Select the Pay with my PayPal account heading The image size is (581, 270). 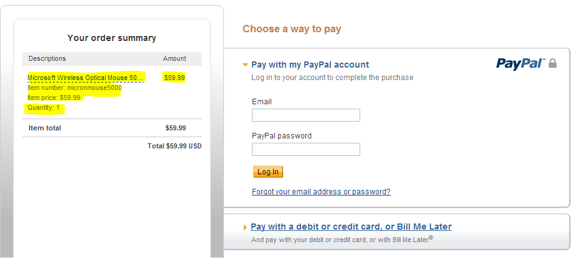(310, 65)
